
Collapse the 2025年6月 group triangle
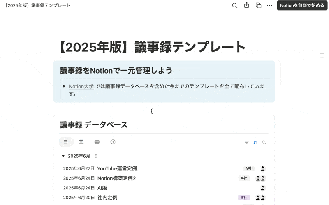(x=63, y=156)
